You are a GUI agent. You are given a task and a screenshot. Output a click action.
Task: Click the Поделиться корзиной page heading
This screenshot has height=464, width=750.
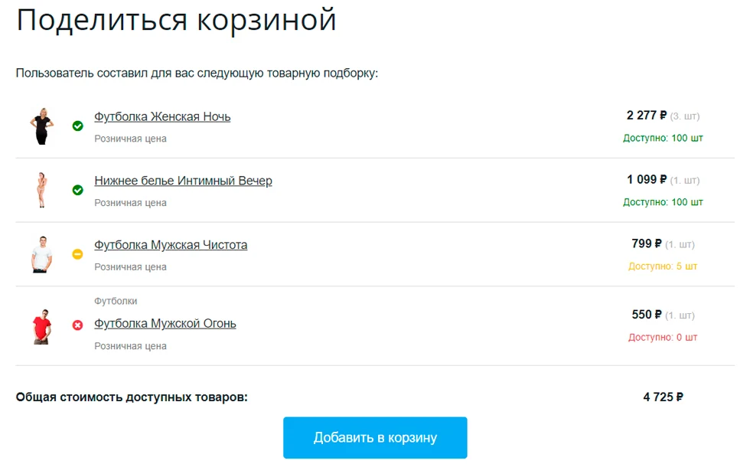(x=176, y=20)
